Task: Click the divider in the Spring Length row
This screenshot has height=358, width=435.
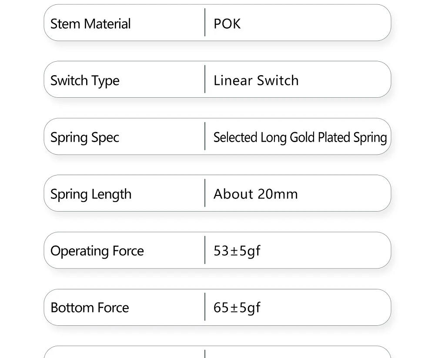Action: (x=205, y=193)
